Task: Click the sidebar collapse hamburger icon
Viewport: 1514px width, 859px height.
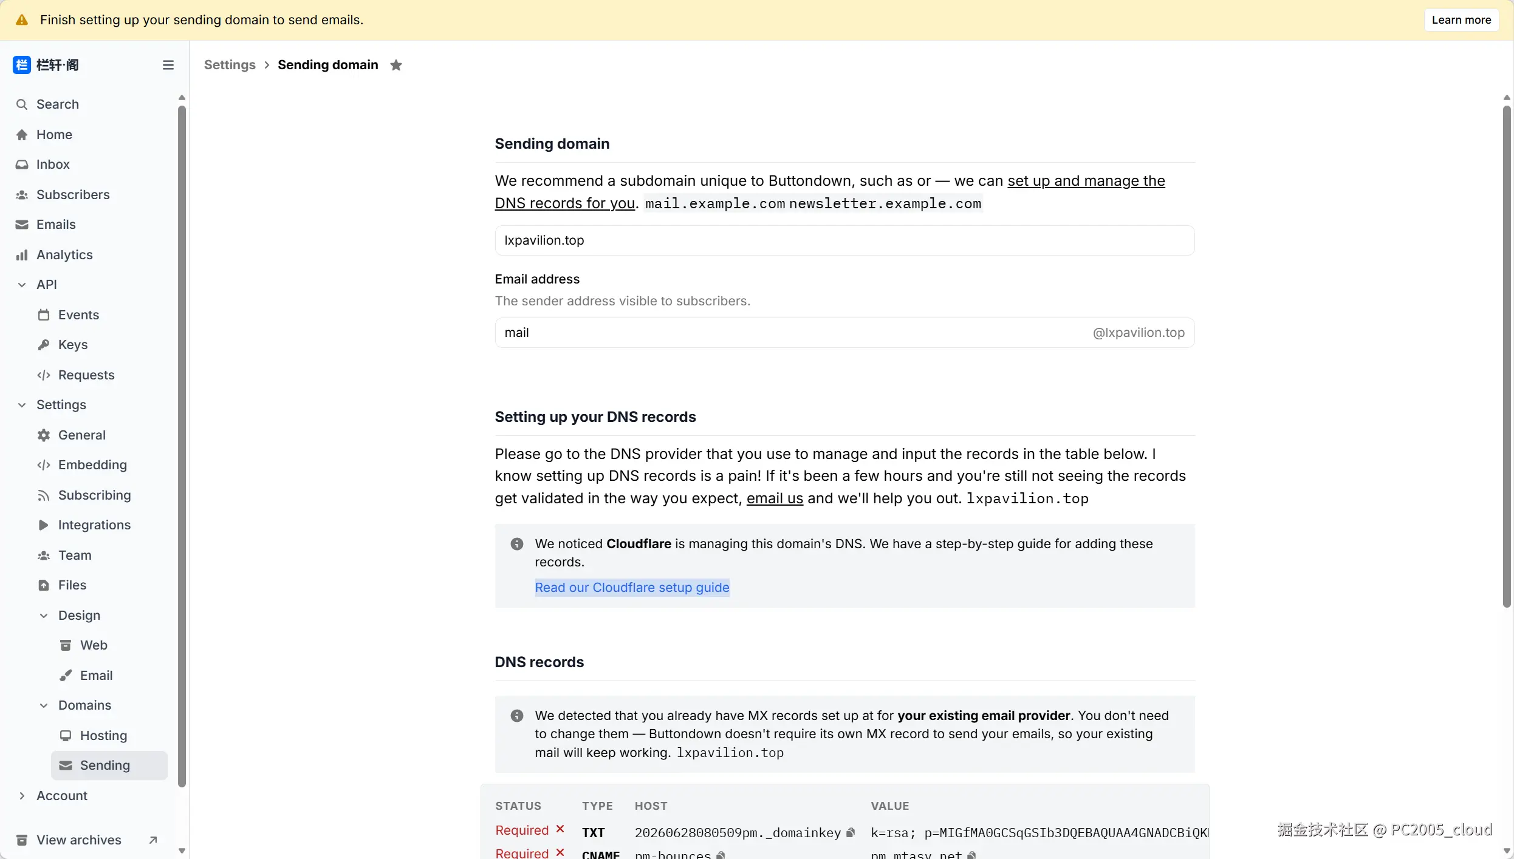Action: pos(168,65)
